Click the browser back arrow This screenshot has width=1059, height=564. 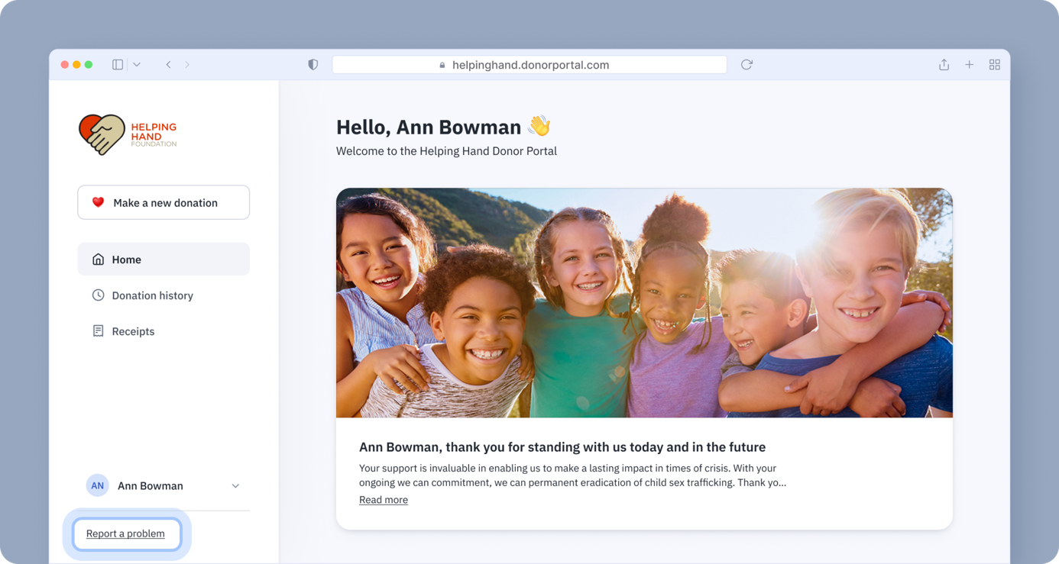[x=168, y=65]
